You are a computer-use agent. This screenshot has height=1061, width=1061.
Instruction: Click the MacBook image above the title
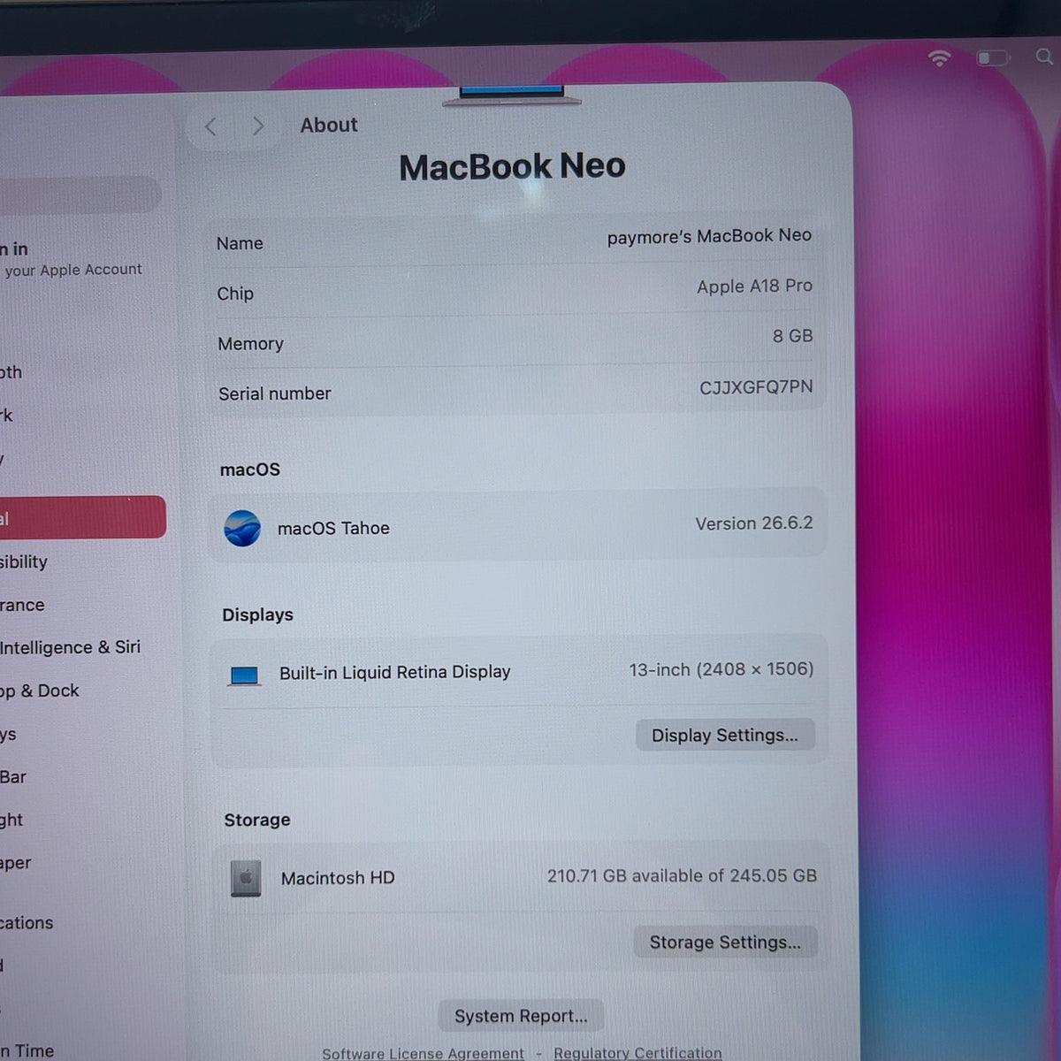tap(511, 95)
